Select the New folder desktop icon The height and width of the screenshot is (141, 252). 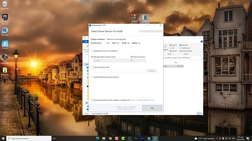point(5,71)
